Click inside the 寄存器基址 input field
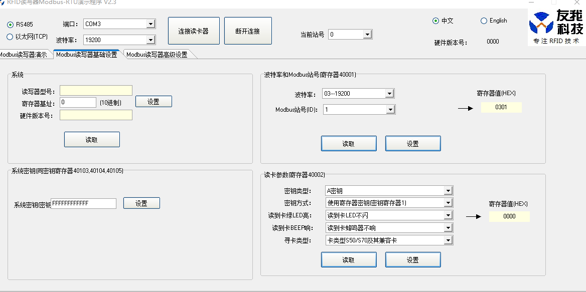 [78, 102]
